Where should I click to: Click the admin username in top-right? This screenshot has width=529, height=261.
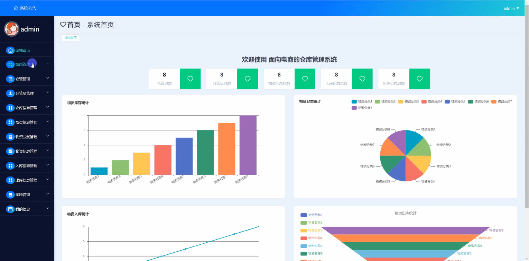[x=509, y=8]
